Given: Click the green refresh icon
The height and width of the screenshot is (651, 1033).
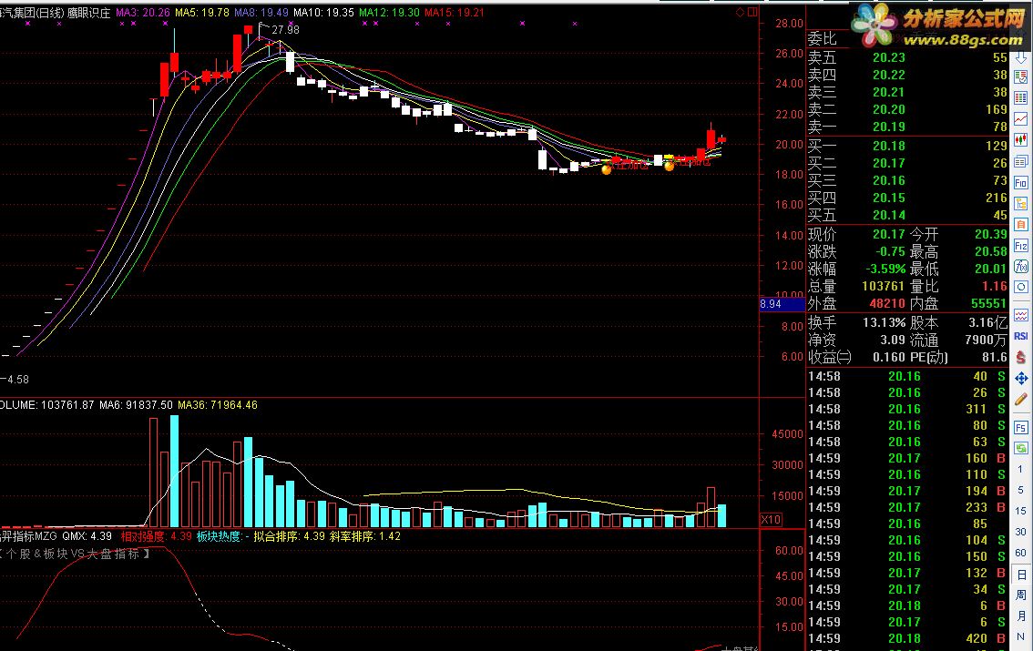Looking at the screenshot, I should [1020, 448].
